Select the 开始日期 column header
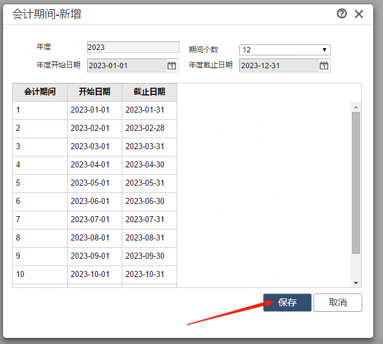 click(94, 93)
